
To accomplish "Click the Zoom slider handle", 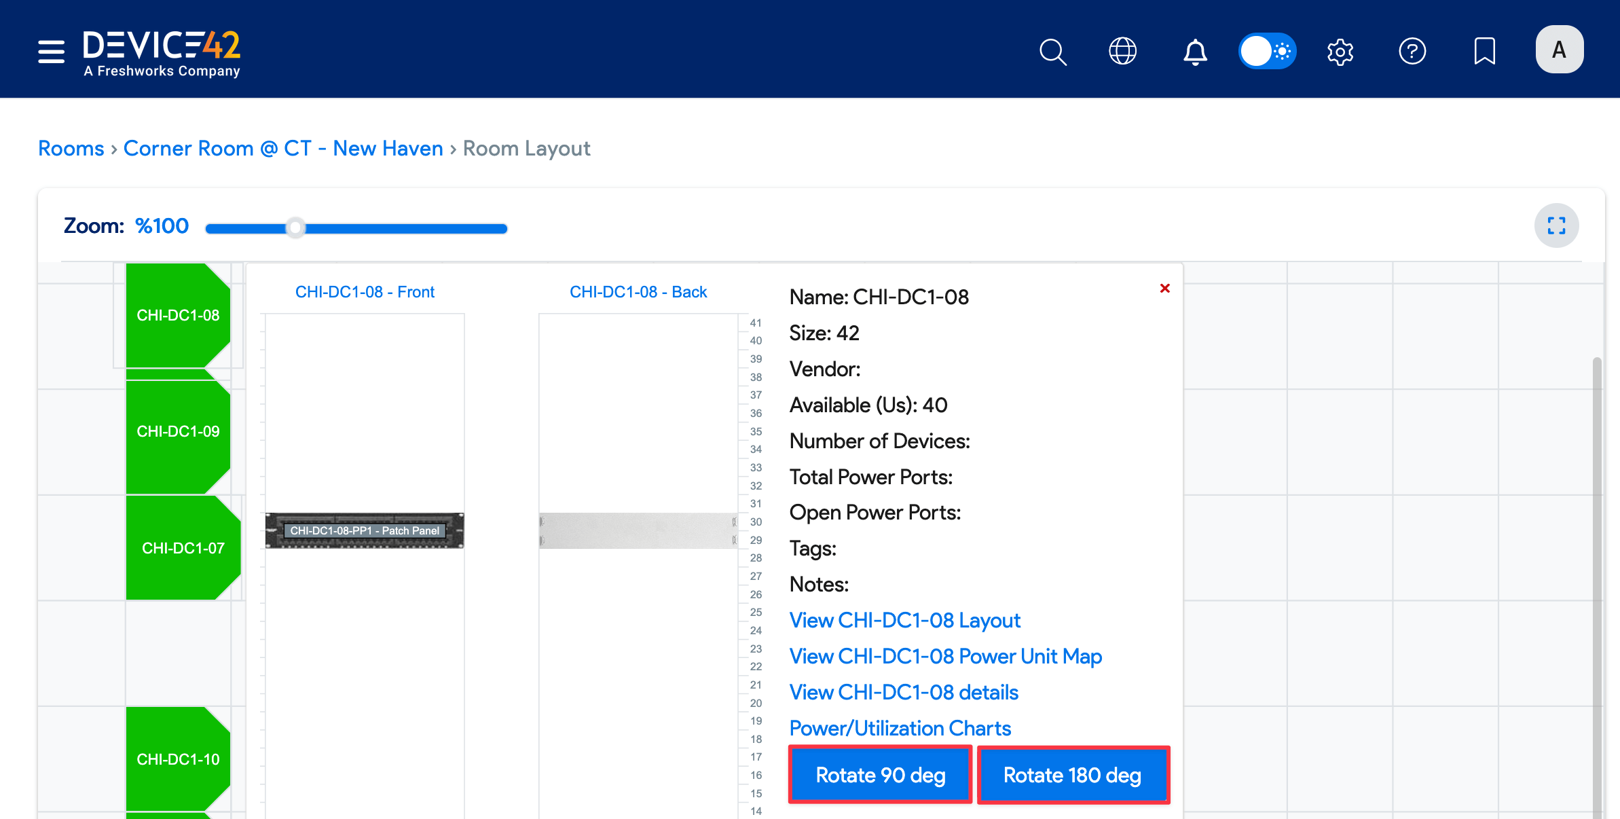I will coord(295,228).
